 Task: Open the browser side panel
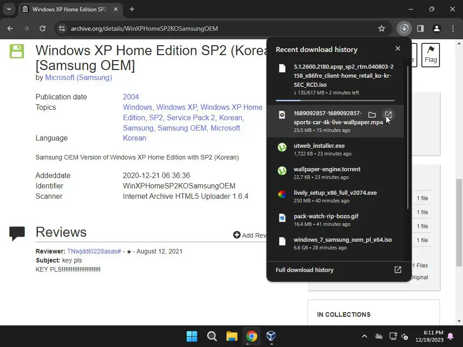point(420,28)
